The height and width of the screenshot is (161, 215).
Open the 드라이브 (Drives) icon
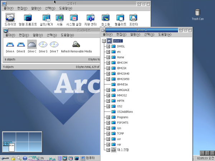click(x=10, y=17)
